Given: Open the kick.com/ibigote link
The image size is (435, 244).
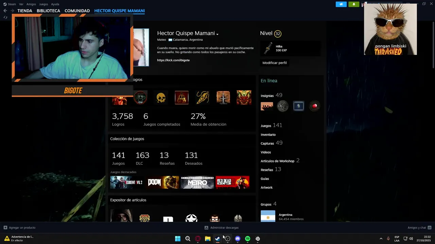Looking at the screenshot, I should pyautogui.click(x=173, y=60).
